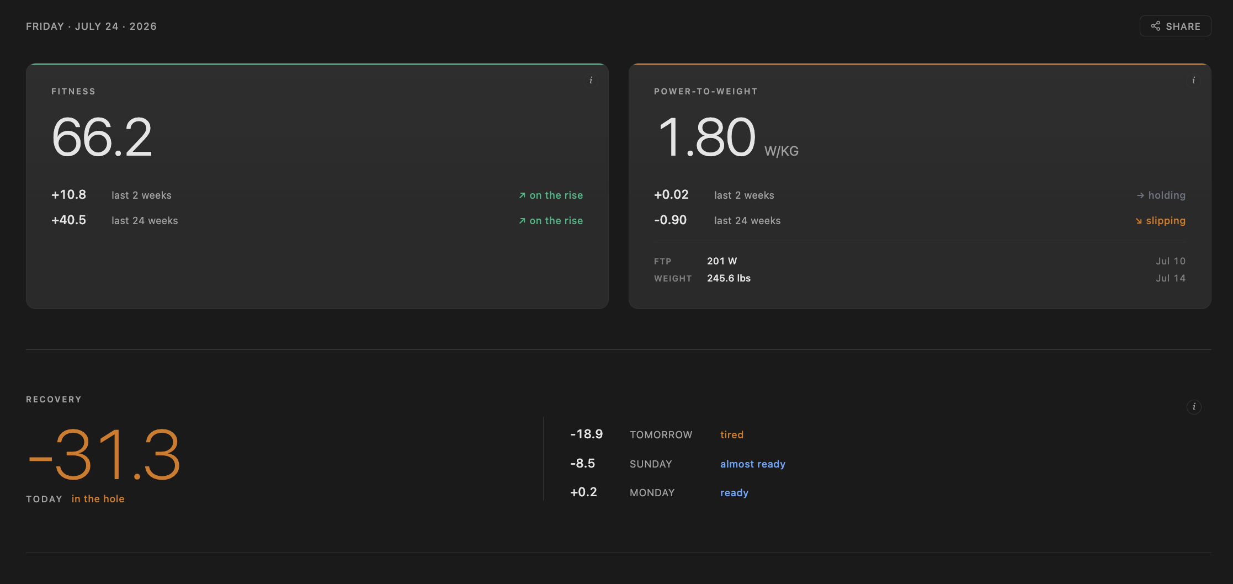Click the weight date Jul 14
This screenshot has width=1233, height=584.
[x=1171, y=278]
